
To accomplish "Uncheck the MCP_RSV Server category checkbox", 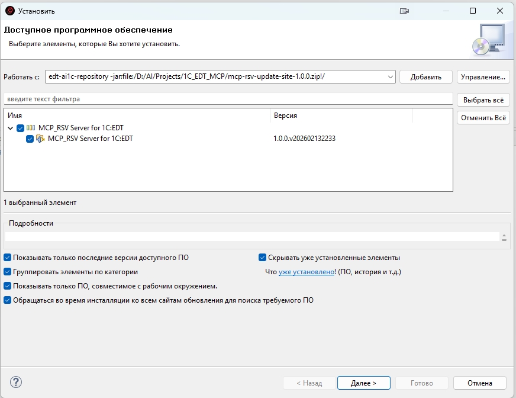I will [x=21, y=128].
